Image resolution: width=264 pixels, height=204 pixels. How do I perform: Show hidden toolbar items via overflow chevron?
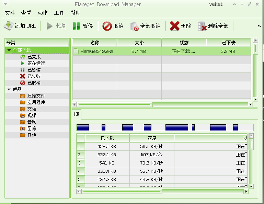[259, 26]
